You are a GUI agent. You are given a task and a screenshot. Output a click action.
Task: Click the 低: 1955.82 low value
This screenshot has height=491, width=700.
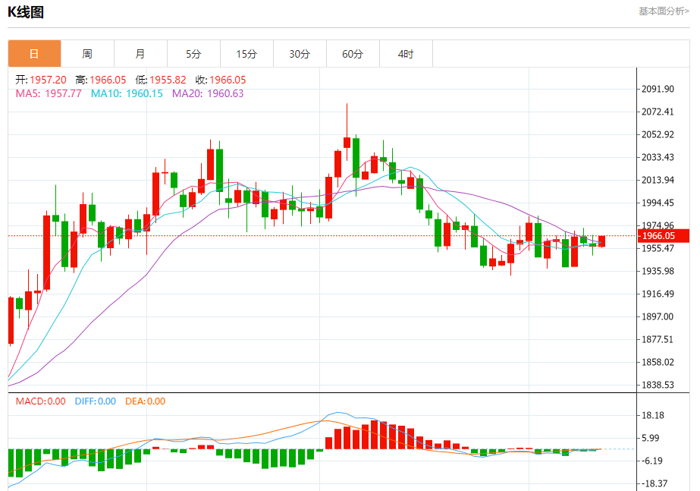pos(161,80)
